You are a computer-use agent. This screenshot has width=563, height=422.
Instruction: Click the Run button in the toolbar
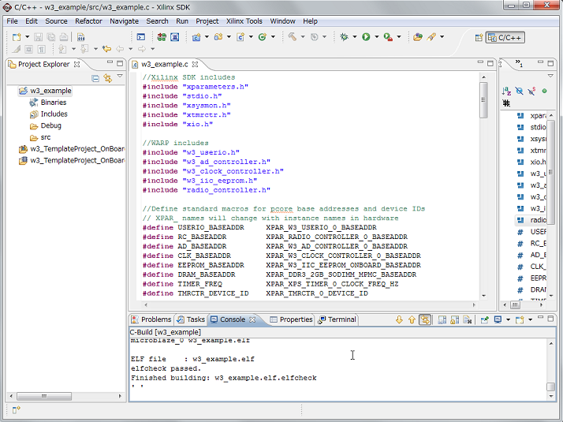pos(366,37)
